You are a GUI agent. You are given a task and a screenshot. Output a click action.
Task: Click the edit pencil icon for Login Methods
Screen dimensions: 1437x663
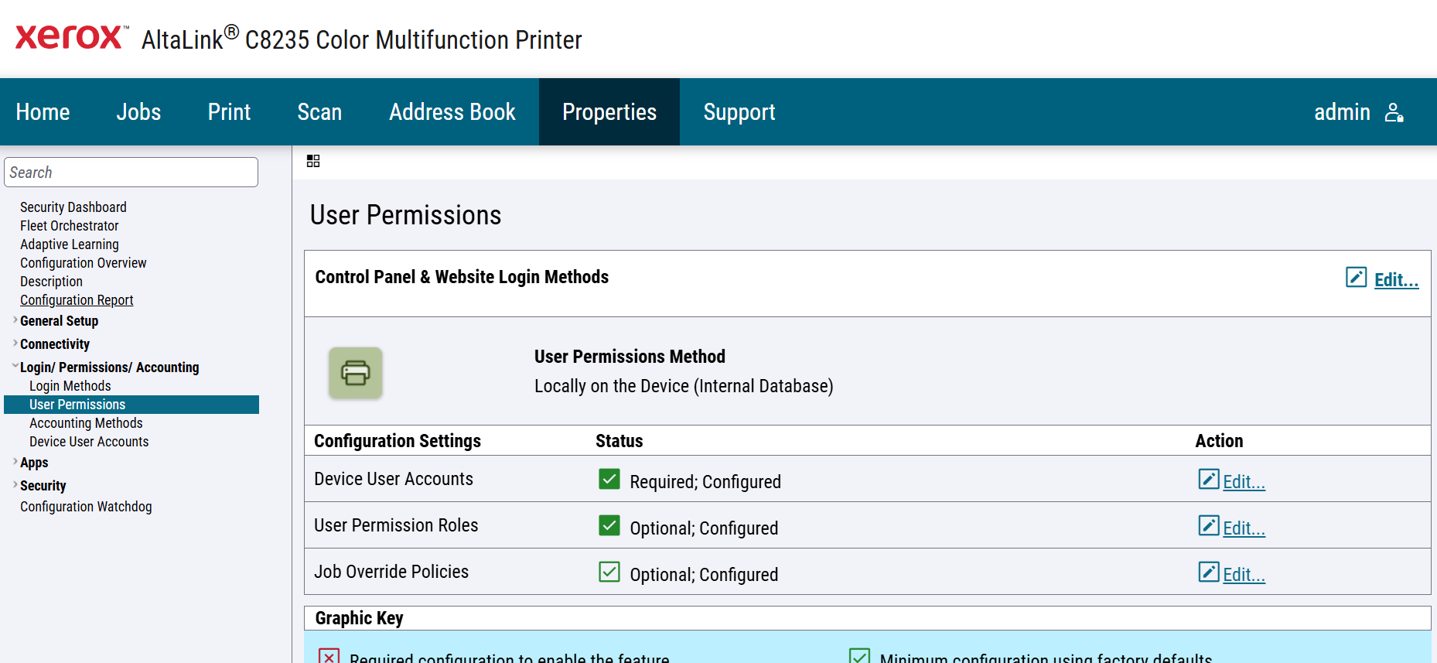[x=1356, y=277]
